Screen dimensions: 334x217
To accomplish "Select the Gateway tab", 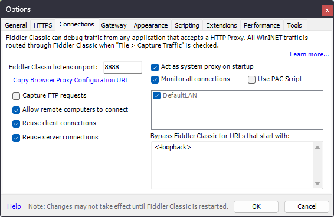I will pyautogui.click(x=114, y=25).
